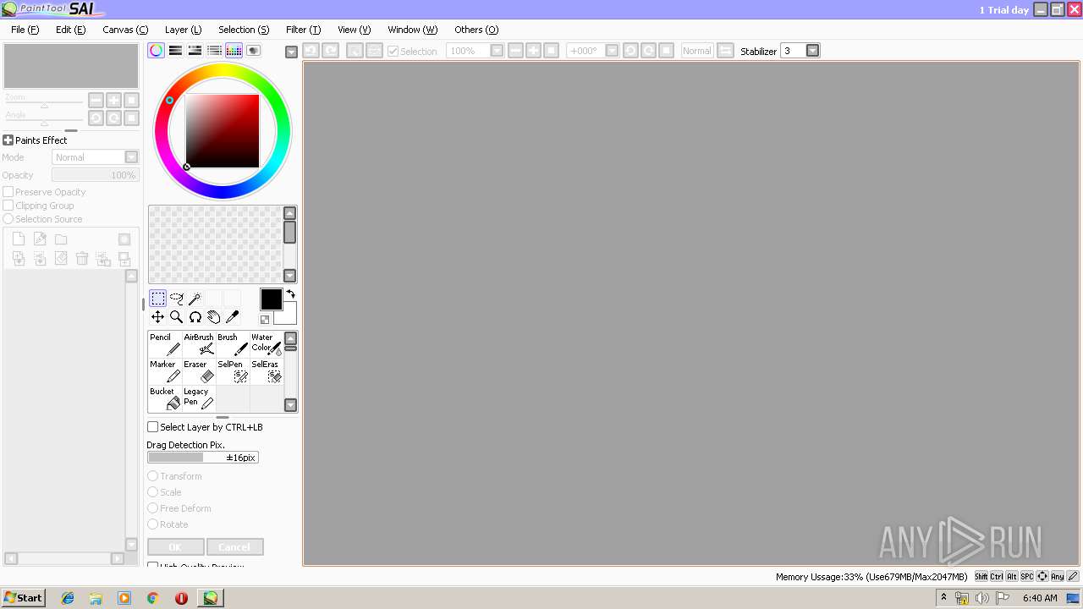
Task: Open the Window menu
Action: point(412,30)
